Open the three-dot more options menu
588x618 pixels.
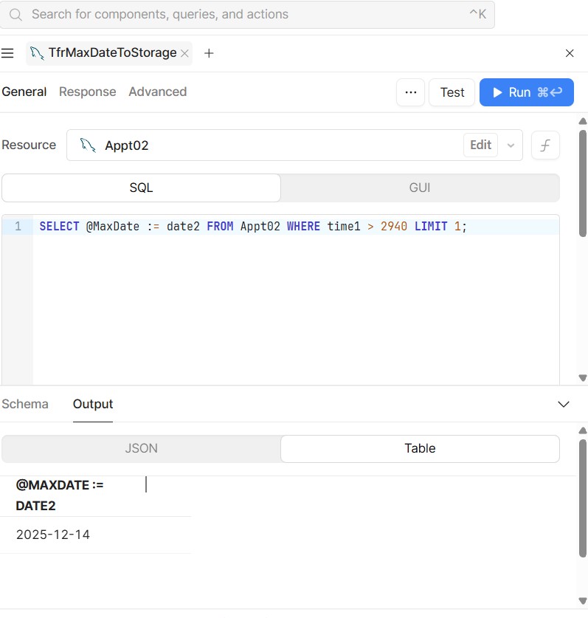(x=411, y=92)
